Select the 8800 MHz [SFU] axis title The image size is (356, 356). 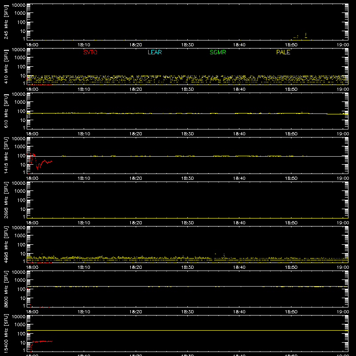pyautogui.click(x=6, y=289)
